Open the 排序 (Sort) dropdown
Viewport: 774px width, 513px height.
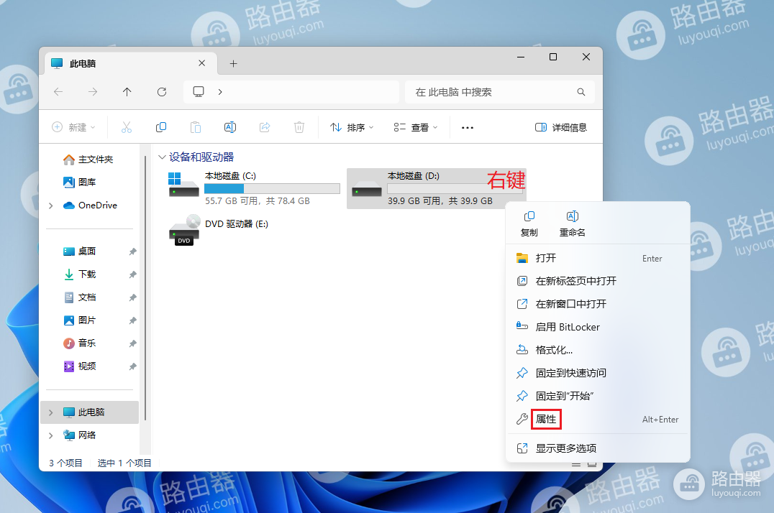[x=352, y=127]
